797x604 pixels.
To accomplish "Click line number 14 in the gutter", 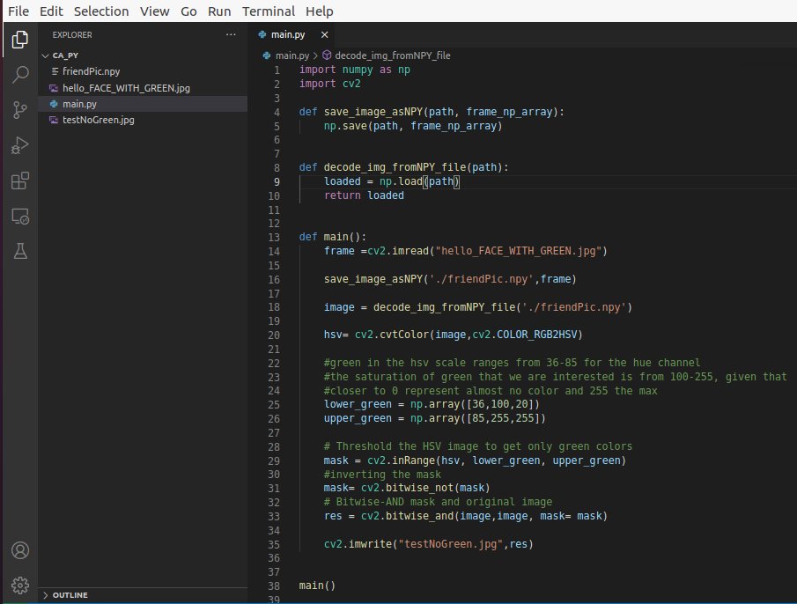I will (274, 252).
